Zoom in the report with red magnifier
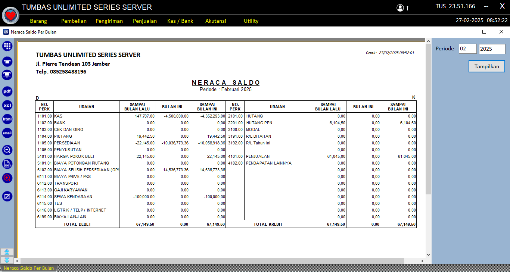Screen dimensions: 510x272 click(x=7, y=178)
